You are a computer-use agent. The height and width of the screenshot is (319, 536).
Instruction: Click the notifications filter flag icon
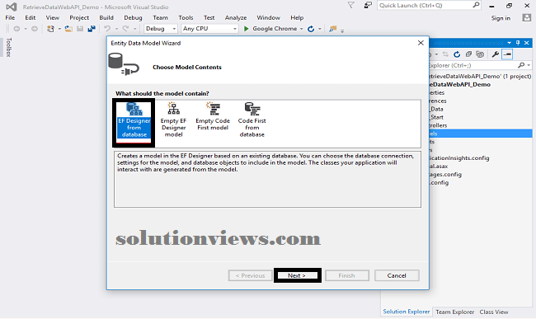click(x=350, y=5)
